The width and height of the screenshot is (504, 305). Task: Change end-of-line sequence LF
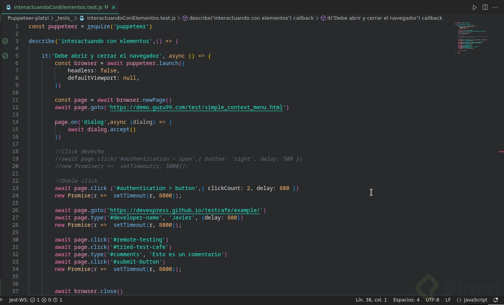[448, 300]
